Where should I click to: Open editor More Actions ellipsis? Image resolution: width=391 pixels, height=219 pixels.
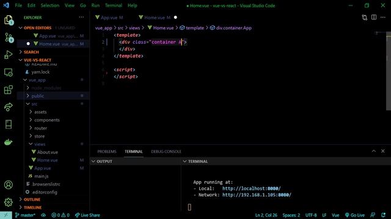[383, 17]
